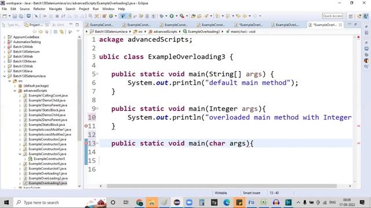Switch to the Type Hierarchy tab
The height and width of the screenshot is (208, 371).
12,25
